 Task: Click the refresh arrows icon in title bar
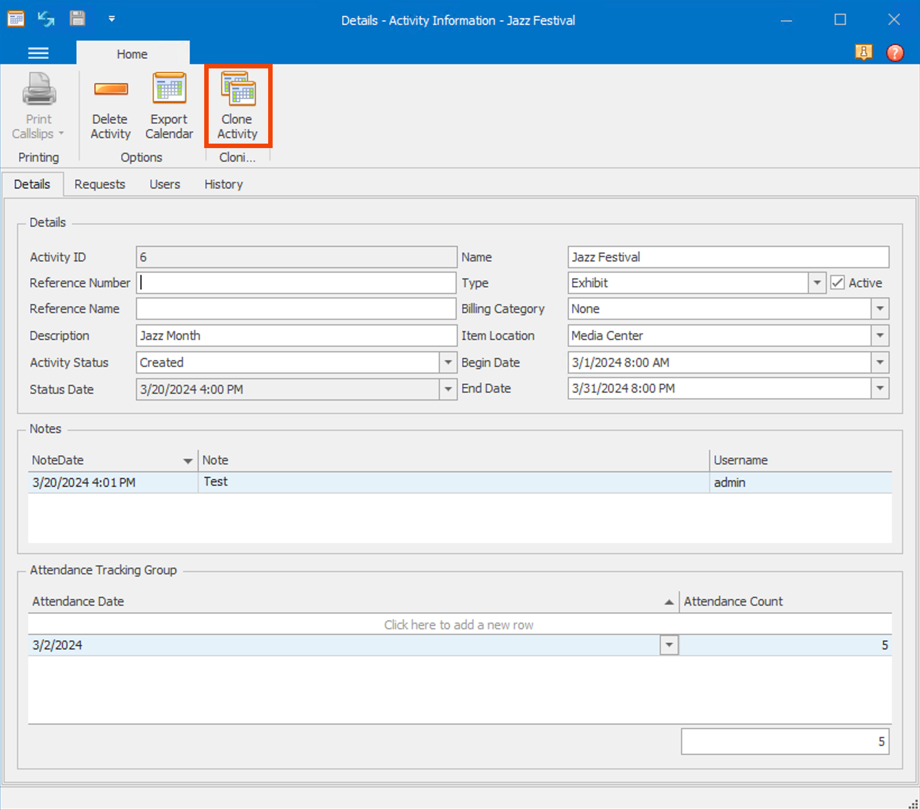point(46,19)
